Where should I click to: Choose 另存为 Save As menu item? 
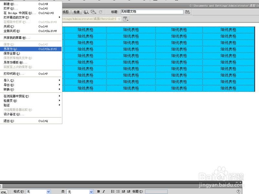point(31,49)
